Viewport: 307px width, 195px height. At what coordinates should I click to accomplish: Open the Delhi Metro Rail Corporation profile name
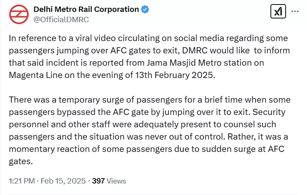coord(86,9)
